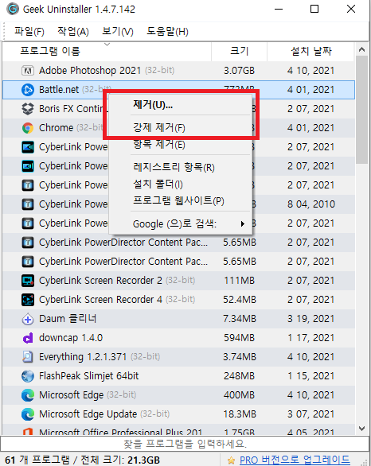
Task: Select the Microsoft Edge Update name
Action: [88, 414]
